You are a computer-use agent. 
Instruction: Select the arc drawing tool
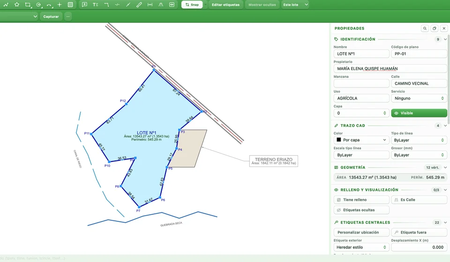[x=49, y=5]
